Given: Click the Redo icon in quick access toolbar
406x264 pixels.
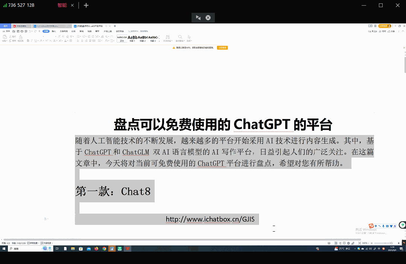Looking at the screenshot, I should [35, 31].
